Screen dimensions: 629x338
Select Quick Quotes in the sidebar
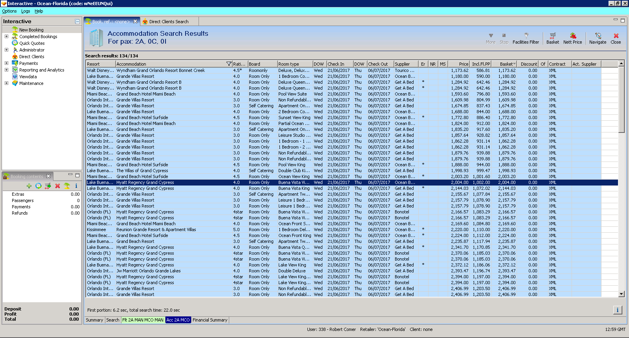(x=32, y=43)
